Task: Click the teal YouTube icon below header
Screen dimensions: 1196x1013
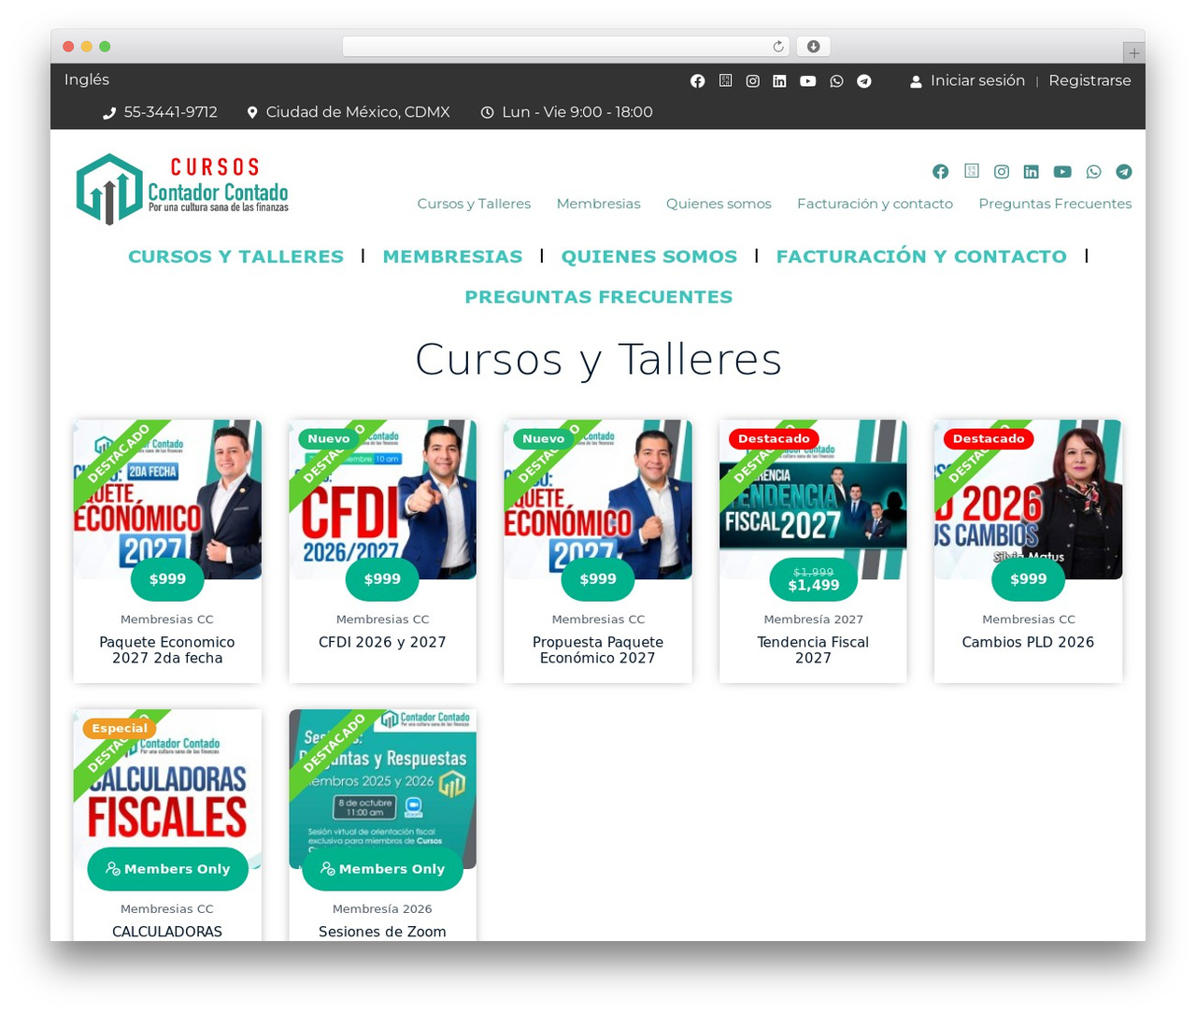Action: tap(1062, 171)
